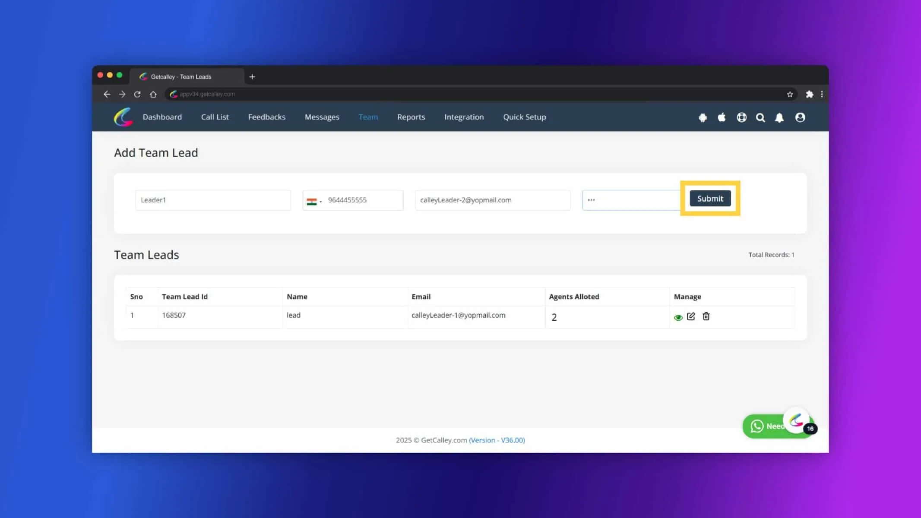This screenshot has width=921, height=518.
Task: Open the support lifebuoy icon
Action: point(741,117)
